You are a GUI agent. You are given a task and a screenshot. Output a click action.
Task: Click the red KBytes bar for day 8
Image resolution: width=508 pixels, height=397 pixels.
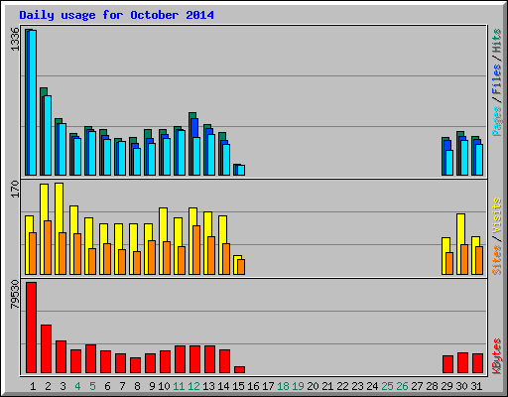point(135,365)
